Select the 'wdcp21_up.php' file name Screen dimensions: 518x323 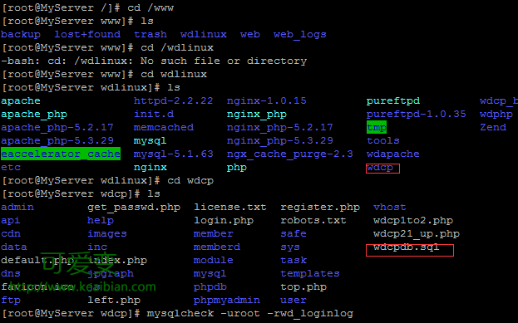(417, 234)
